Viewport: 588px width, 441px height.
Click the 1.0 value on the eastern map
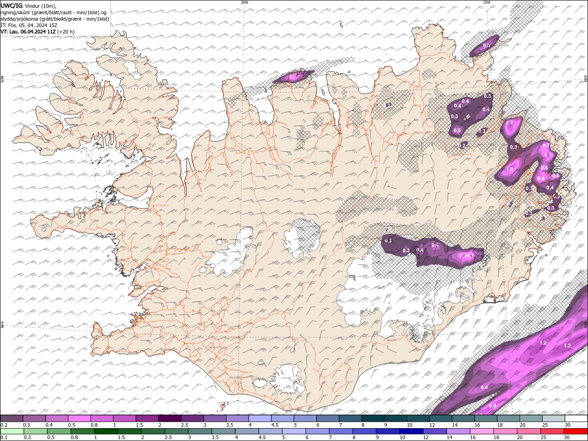tap(509, 169)
